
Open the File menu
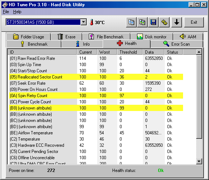6,12
